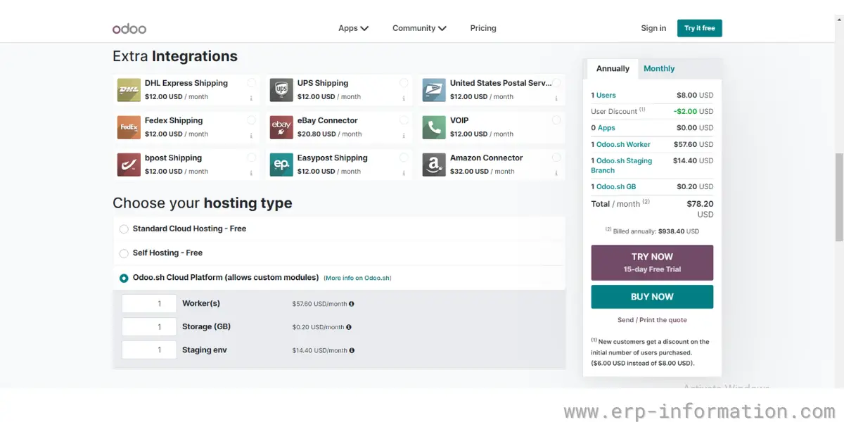
Task: Click the info icon beside Fedex Shipping
Action: [251, 136]
